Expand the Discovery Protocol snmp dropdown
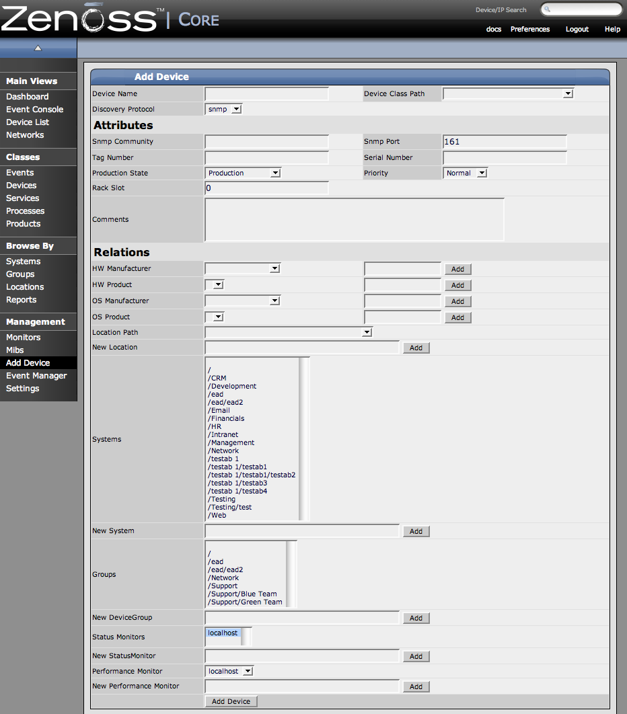The width and height of the screenshot is (627, 714). coord(223,109)
